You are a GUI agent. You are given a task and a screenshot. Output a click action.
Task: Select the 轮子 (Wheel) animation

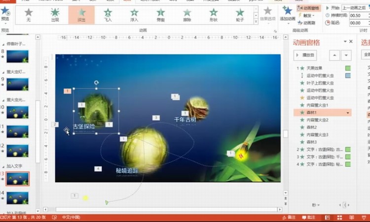(x=240, y=15)
